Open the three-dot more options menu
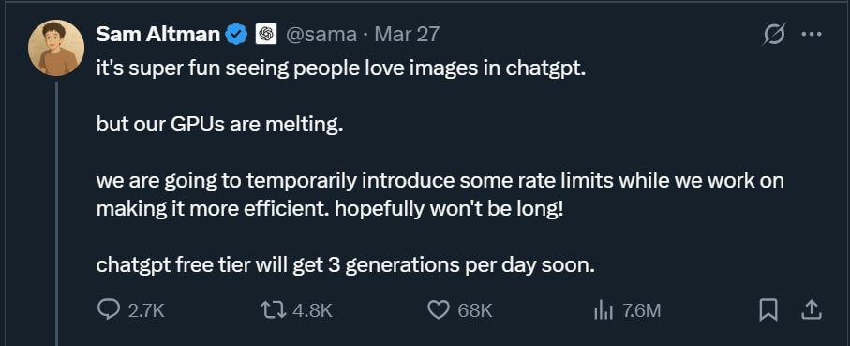The image size is (850, 346). (812, 35)
